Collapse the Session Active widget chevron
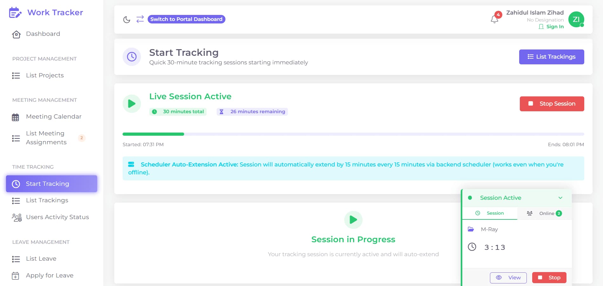The image size is (603, 286). click(x=560, y=198)
